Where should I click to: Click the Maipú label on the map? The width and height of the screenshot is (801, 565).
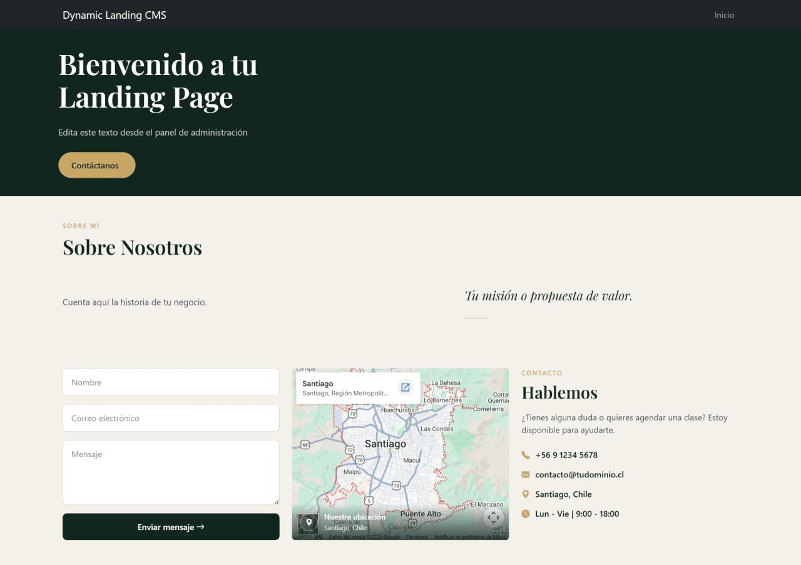coord(352,472)
